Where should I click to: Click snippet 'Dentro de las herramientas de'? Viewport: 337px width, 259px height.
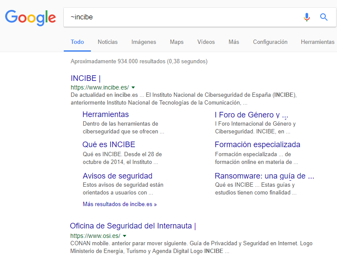[x=120, y=124]
